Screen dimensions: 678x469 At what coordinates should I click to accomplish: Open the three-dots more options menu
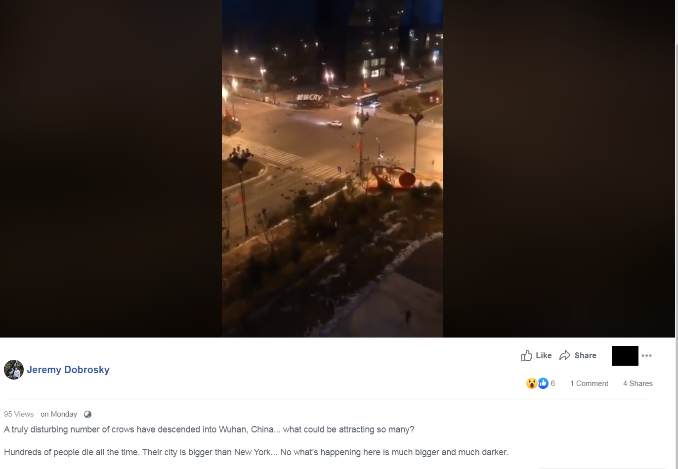coord(646,355)
